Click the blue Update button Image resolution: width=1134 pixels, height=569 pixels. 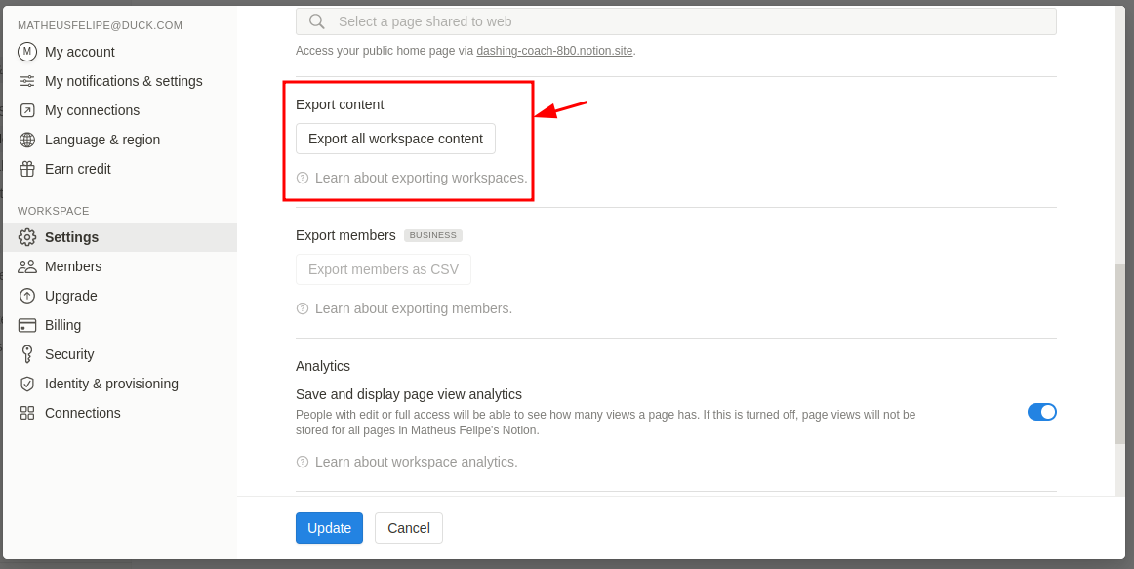tap(329, 528)
